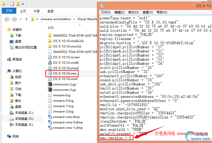This screenshot has width=212, height=143.
Task: Place cursor on powerType.reset line in Notepad
Action: tap(125, 18)
